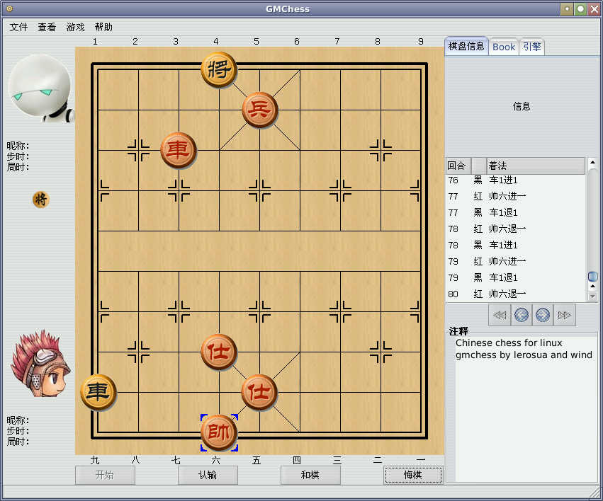Select the red chariot piece 車

tap(179, 150)
